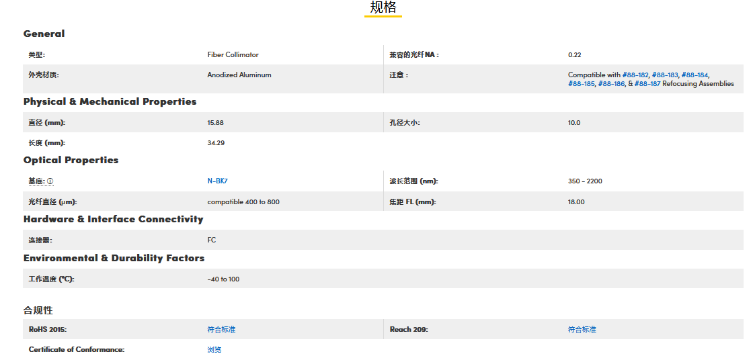Click the Optical Properties section heading

[x=71, y=160]
